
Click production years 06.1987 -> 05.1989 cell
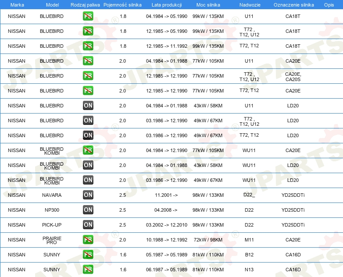coord(167,270)
